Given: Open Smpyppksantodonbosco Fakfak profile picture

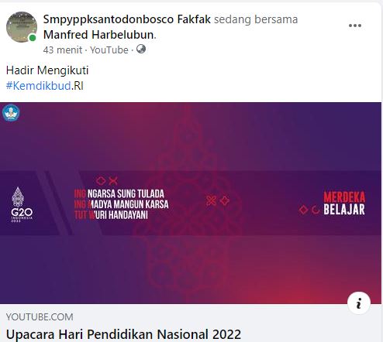Looking at the screenshot, I should tap(22, 27).
